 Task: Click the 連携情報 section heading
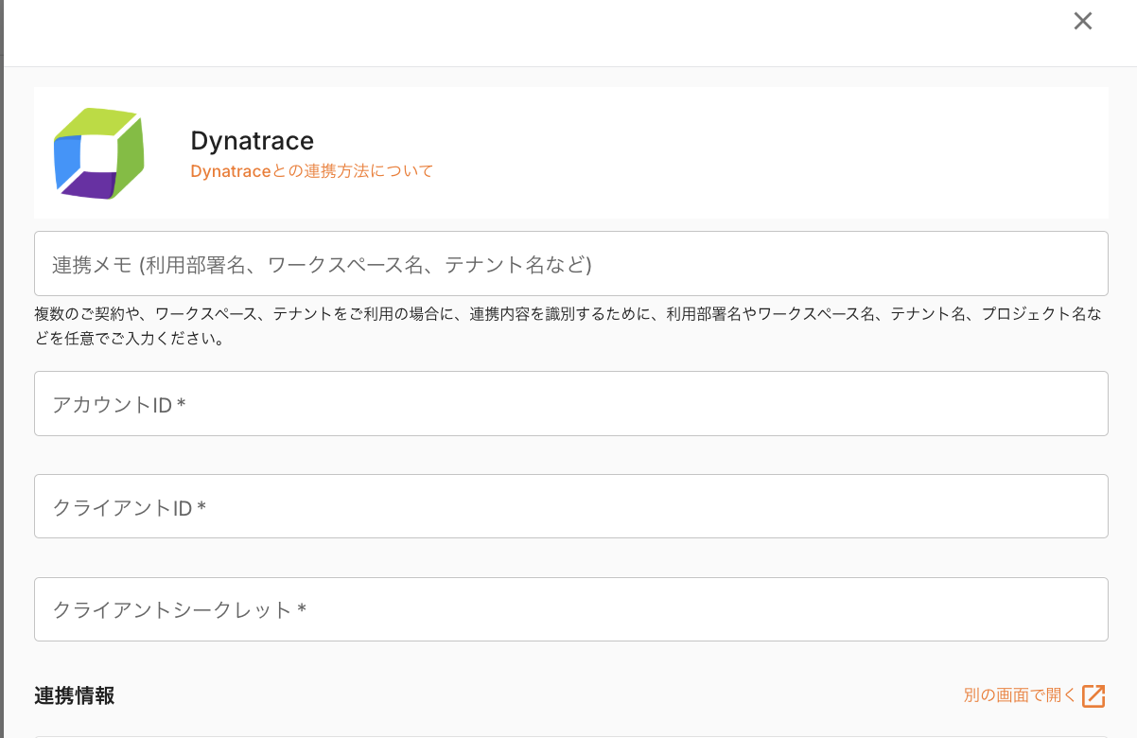click(x=75, y=696)
